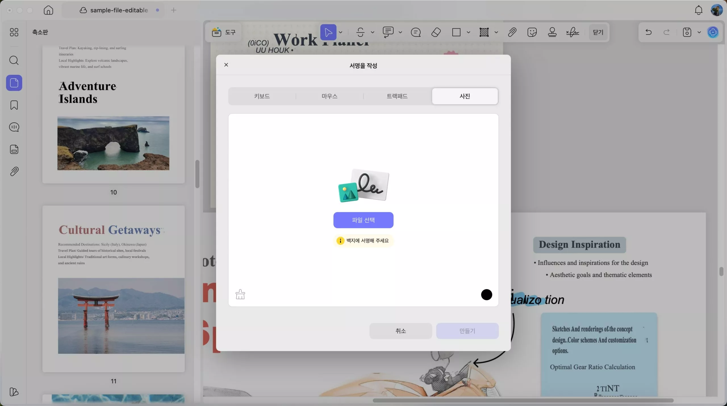Add a new tab with plus
Image resolution: width=727 pixels, height=406 pixels.
(x=174, y=10)
